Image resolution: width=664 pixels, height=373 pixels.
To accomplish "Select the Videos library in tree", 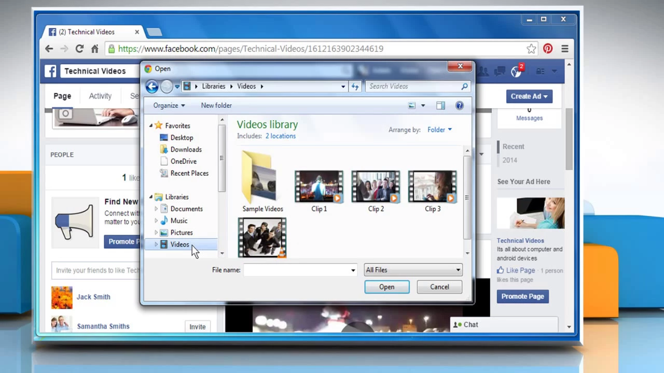I will [180, 245].
